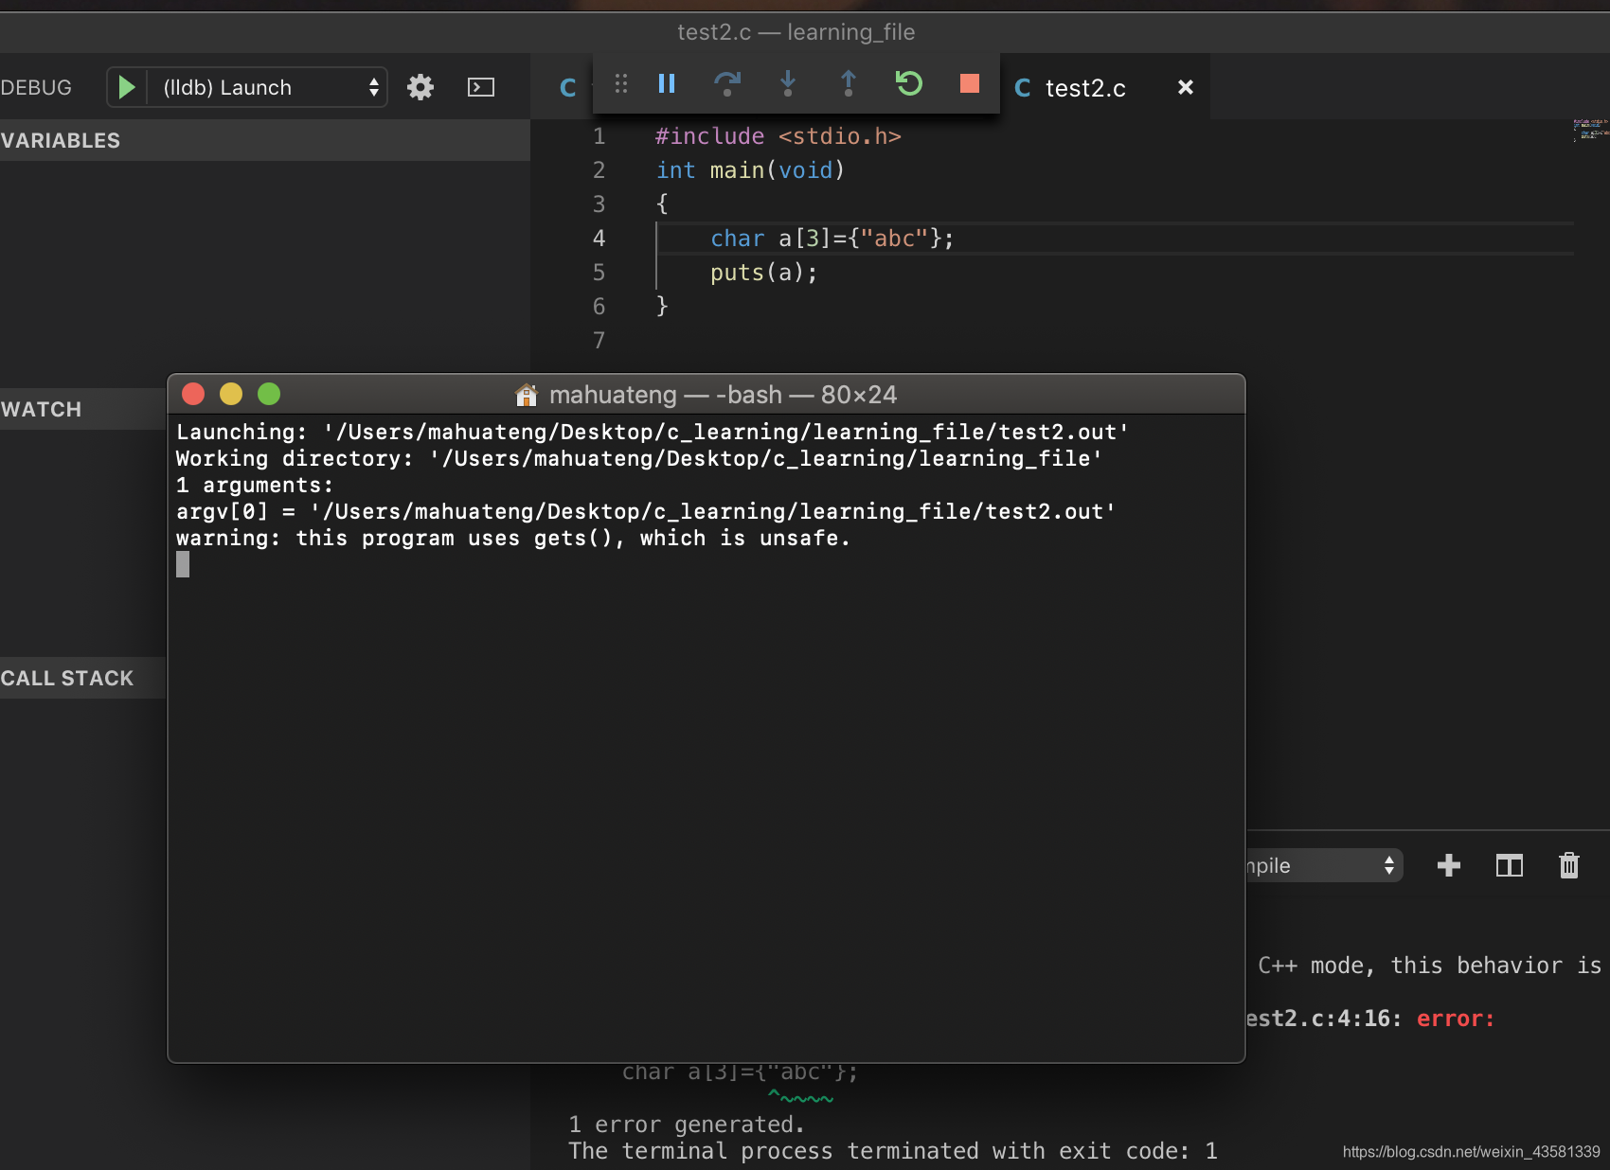Open the terminal selector dropdown labeled compile
1610x1170 pixels.
[x=1324, y=865]
